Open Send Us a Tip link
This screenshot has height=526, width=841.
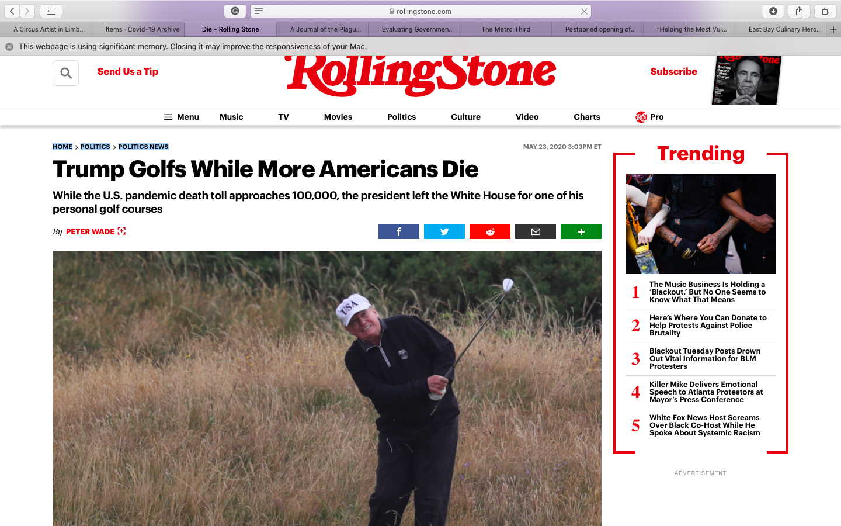128,71
